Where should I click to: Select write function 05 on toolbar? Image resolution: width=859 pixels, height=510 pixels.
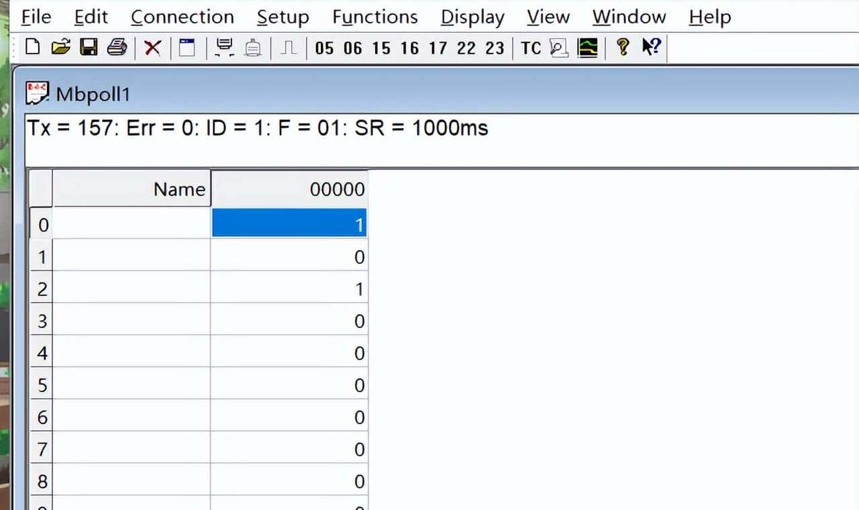(326, 47)
